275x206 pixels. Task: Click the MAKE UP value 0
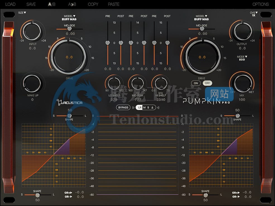pos(32,100)
